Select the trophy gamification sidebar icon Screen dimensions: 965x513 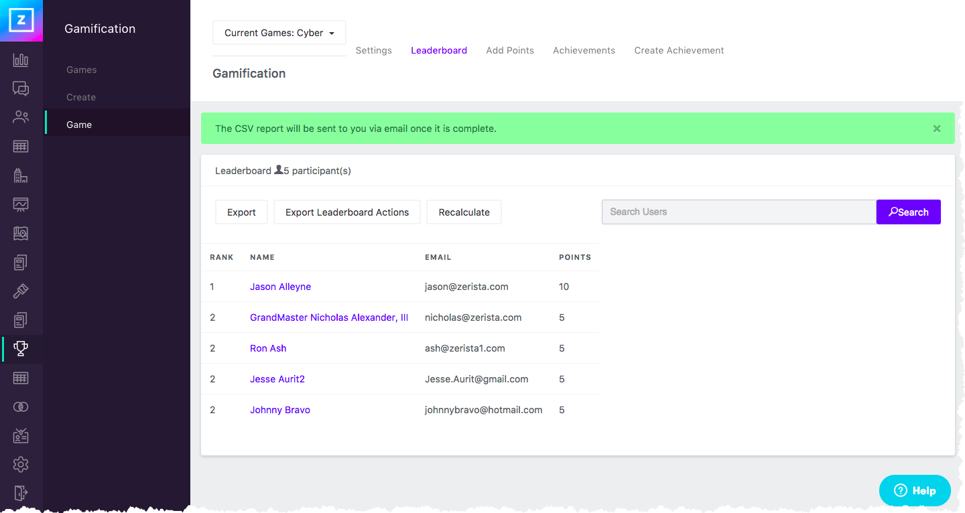[x=21, y=349]
